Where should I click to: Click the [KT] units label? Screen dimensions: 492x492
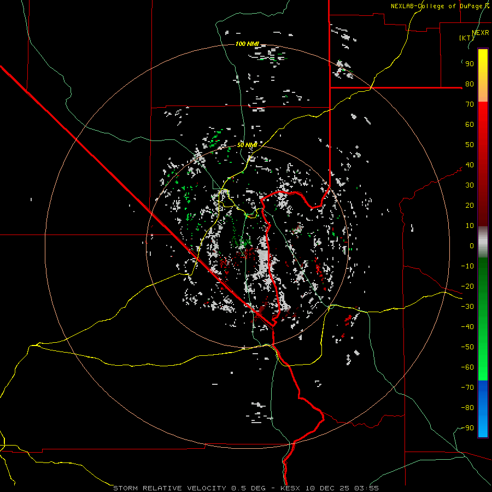click(x=467, y=38)
